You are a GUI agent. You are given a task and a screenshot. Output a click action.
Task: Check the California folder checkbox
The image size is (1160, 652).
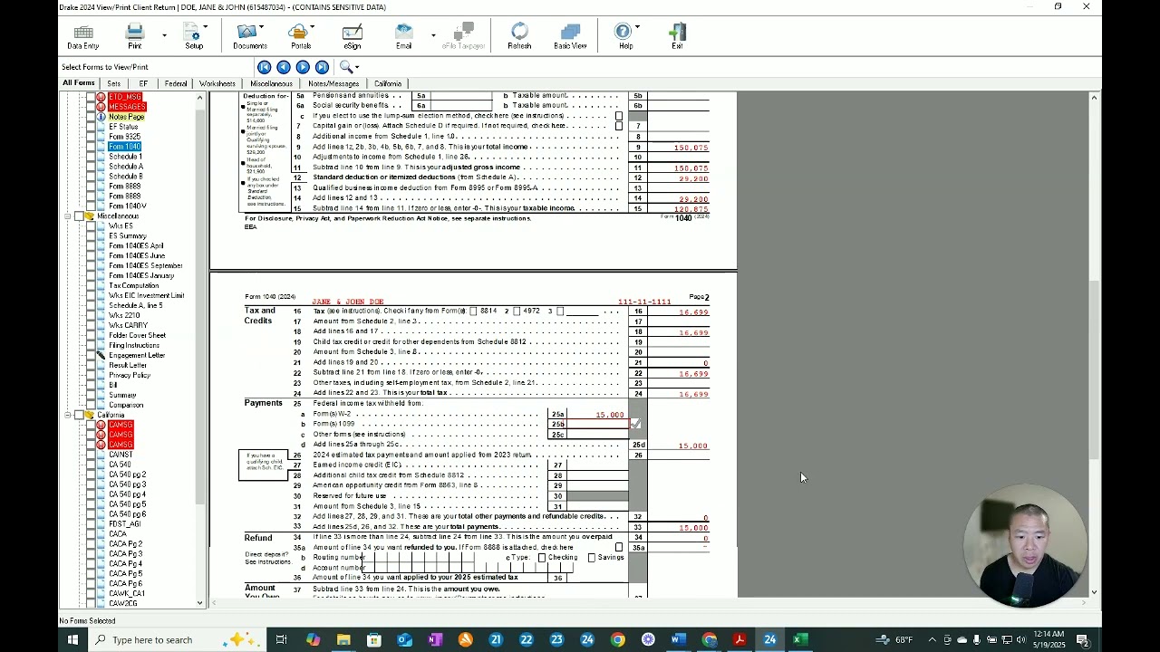(x=78, y=415)
